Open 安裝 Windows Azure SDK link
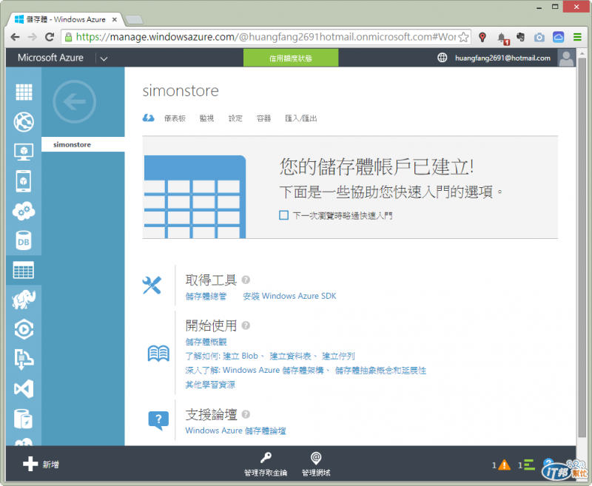Viewport: 592px width, 486px height. coord(289,296)
